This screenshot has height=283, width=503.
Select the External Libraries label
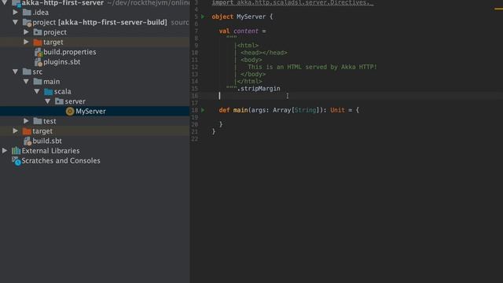tap(50, 150)
